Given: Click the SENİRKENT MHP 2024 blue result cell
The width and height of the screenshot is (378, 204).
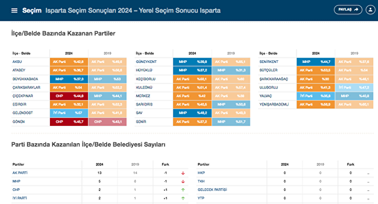Looking at the screenshot, I should pos(316,62).
